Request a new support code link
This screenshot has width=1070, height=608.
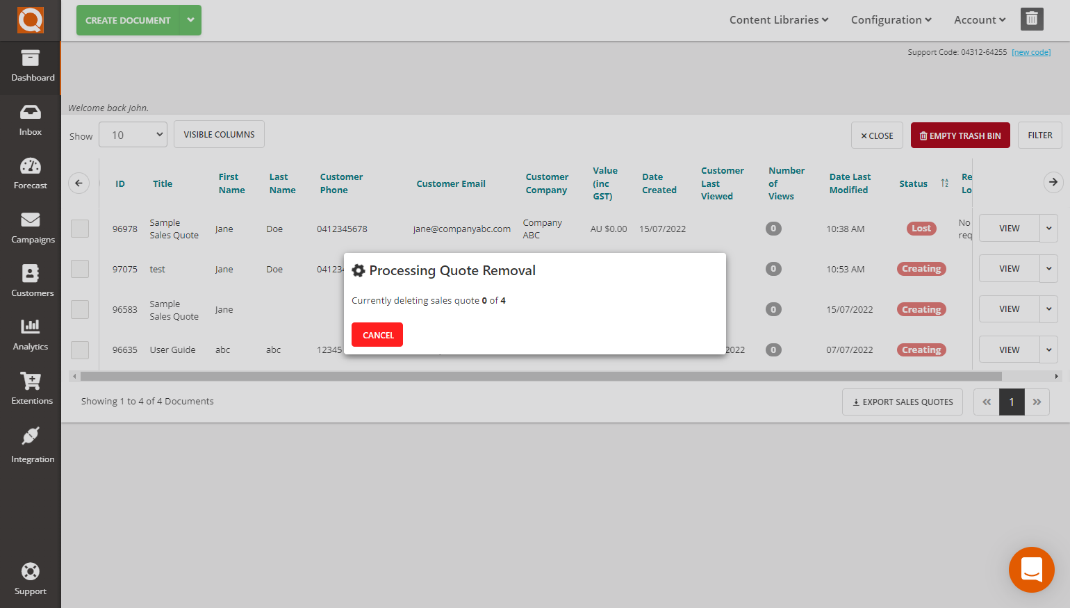pos(1031,51)
